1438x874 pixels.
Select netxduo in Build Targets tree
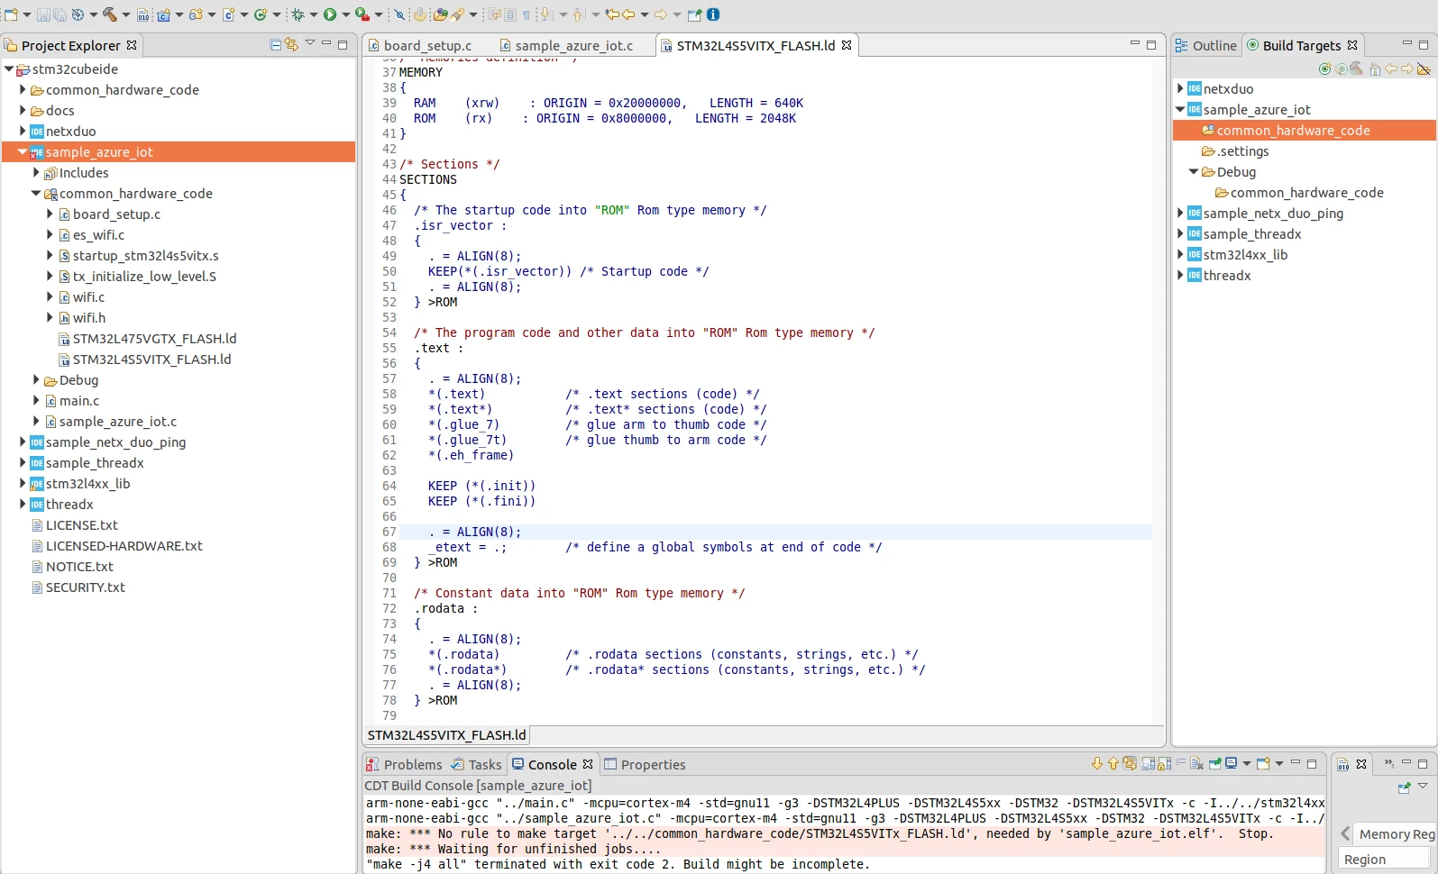[1228, 89]
